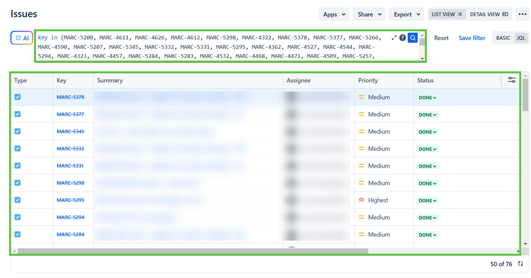Expand the JQL editor with the arrows icon
This screenshot has width=531, height=278.
[394, 38]
